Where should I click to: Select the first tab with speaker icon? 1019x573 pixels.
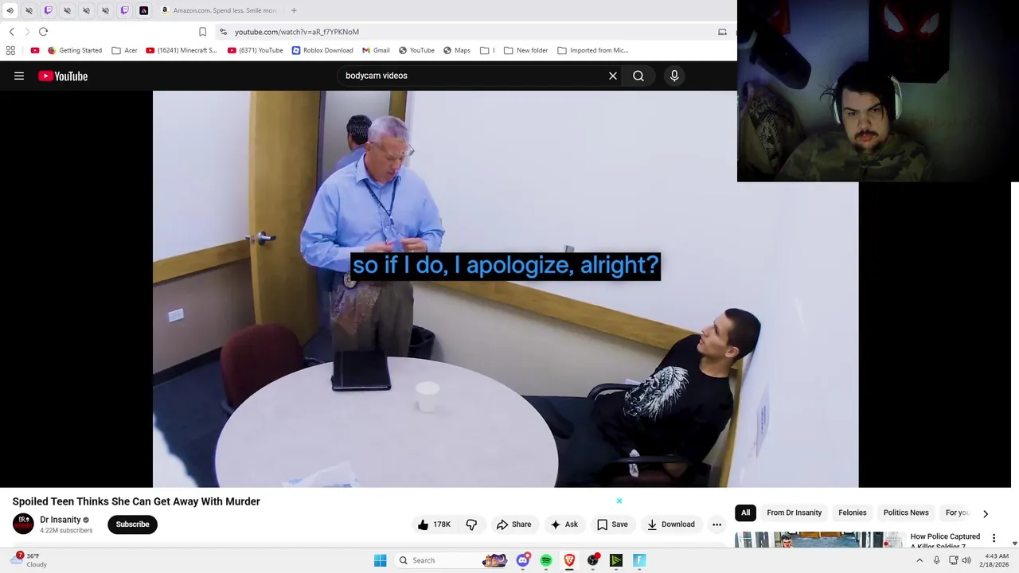[x=10, y=10]
